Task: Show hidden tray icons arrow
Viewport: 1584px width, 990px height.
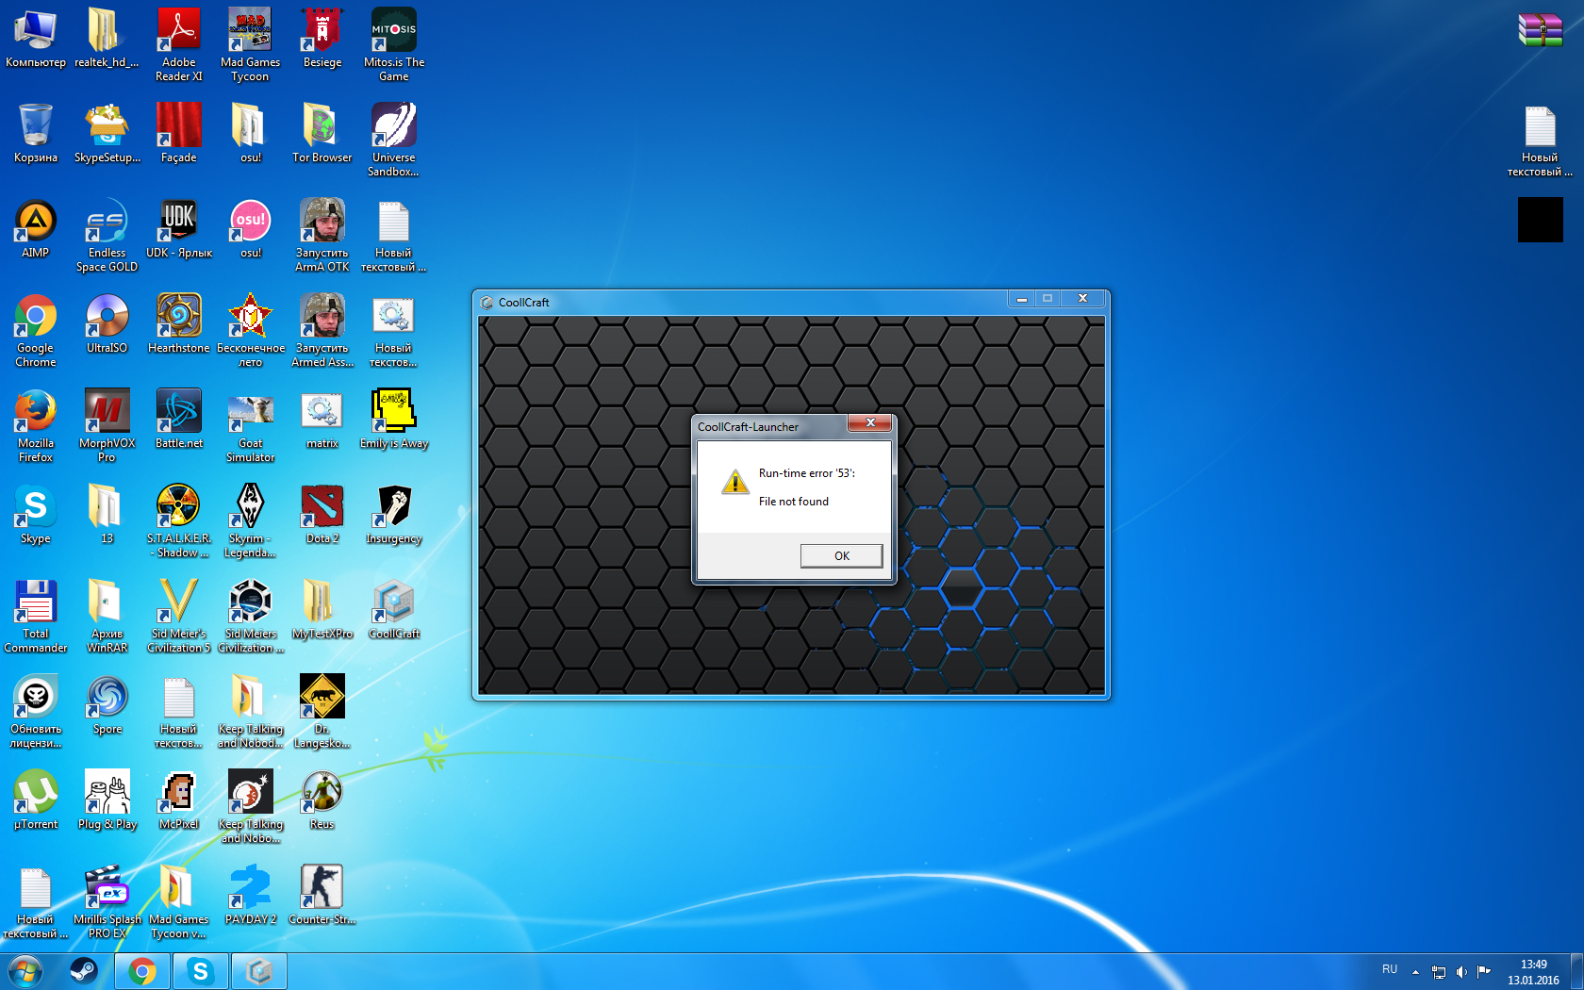Action: coord(1415,971)
